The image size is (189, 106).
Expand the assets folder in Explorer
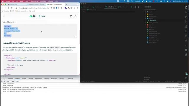(146, 14)
